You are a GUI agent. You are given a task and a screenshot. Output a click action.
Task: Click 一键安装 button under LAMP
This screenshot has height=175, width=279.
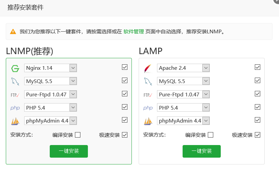coord(202,151)
